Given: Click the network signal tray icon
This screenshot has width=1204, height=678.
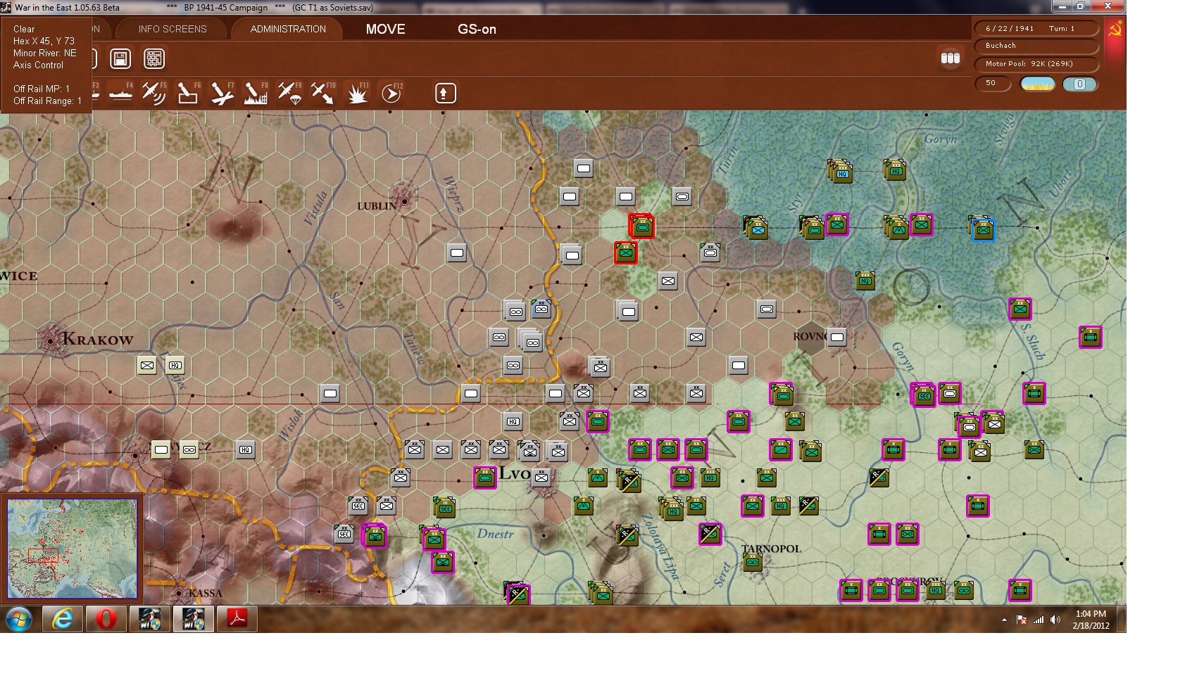Looking at the screenshot, I should (1039, 620).
